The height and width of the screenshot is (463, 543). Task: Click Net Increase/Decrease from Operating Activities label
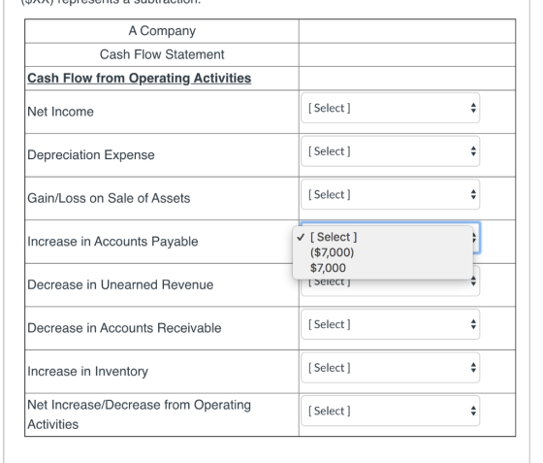coord(140,414)
